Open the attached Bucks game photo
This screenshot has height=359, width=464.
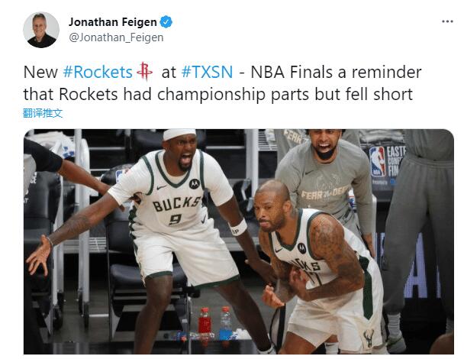tap(239, 241)
